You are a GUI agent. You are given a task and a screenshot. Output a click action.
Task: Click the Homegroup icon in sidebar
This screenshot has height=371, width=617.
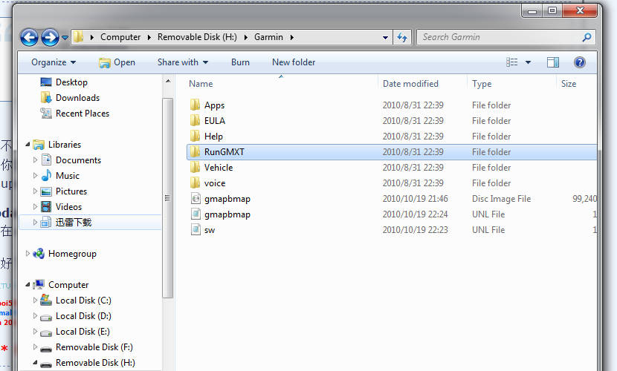[x=39, y=254]
